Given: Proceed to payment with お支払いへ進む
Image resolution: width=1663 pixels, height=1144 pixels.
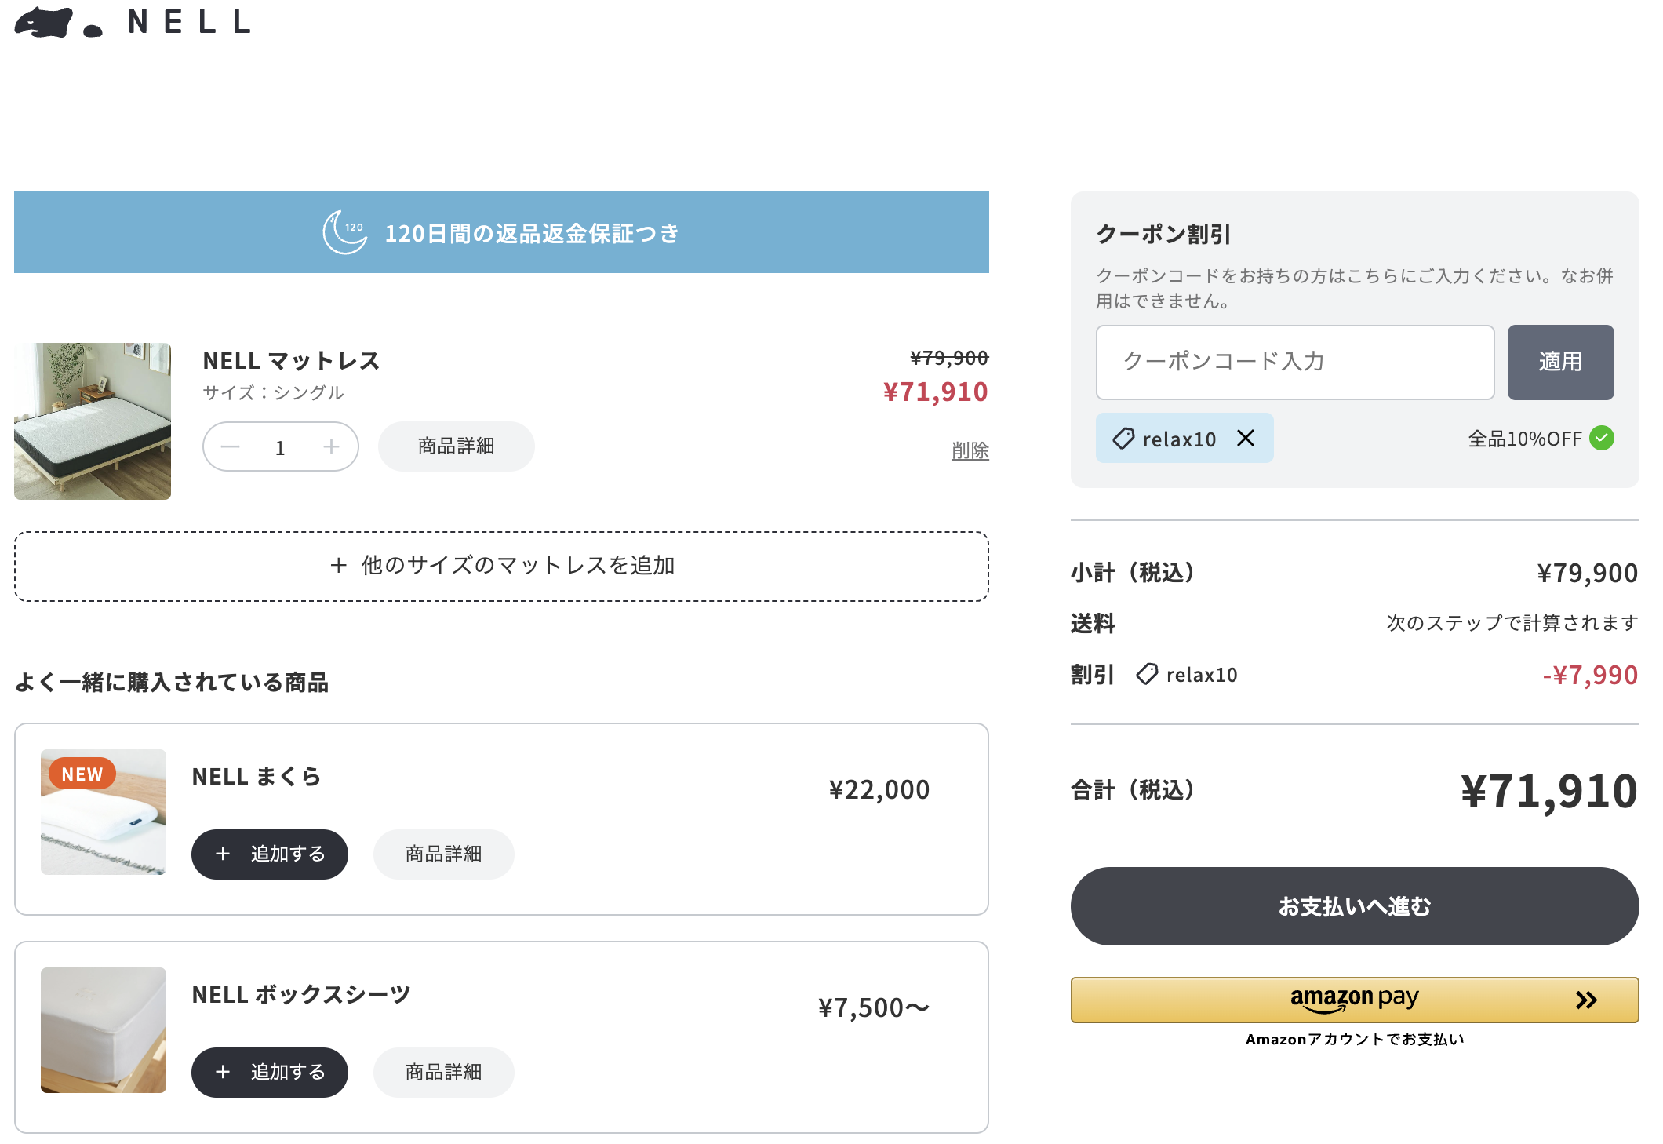Looking at the screenshot, I should (x=1355, y=906).
